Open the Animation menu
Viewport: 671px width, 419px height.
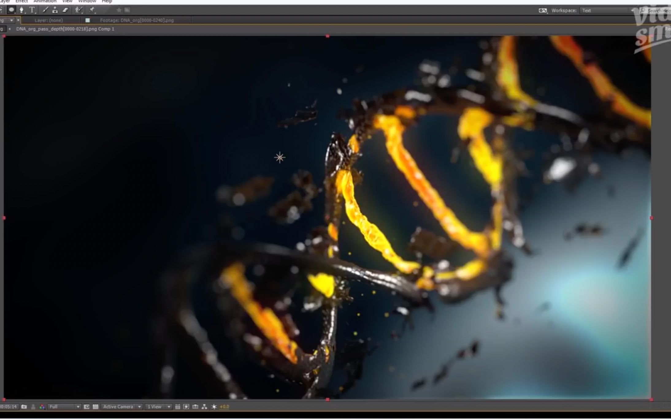coord(45,2)
